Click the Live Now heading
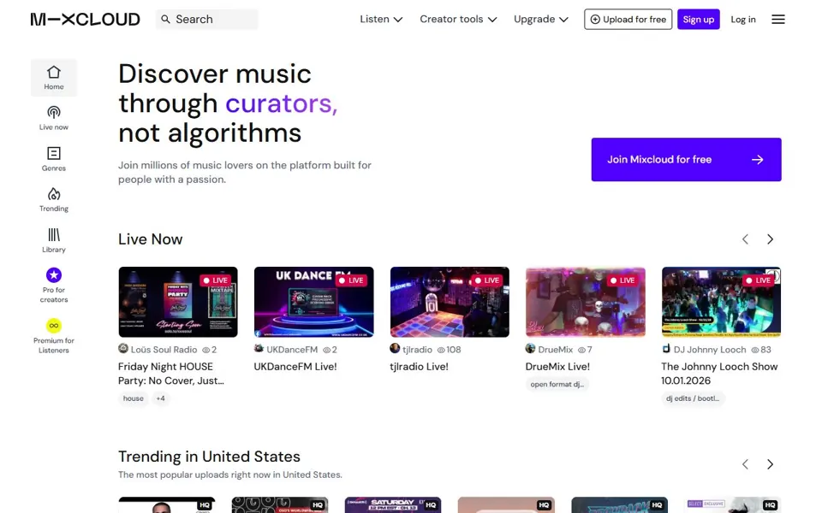 [151, 239]
